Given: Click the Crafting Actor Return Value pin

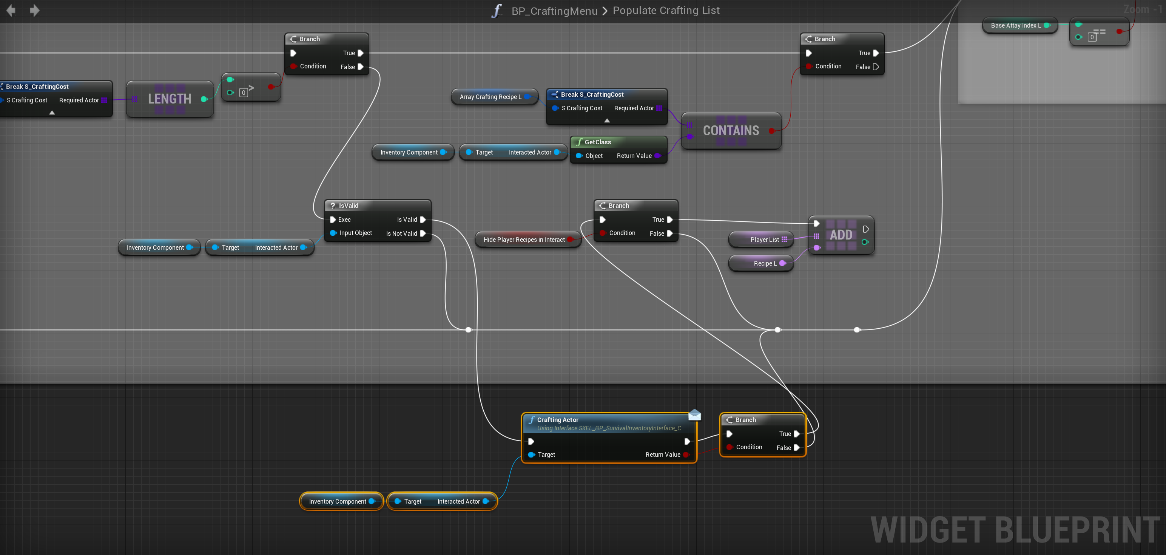Looking at the screenshot, I should (686, 455).
